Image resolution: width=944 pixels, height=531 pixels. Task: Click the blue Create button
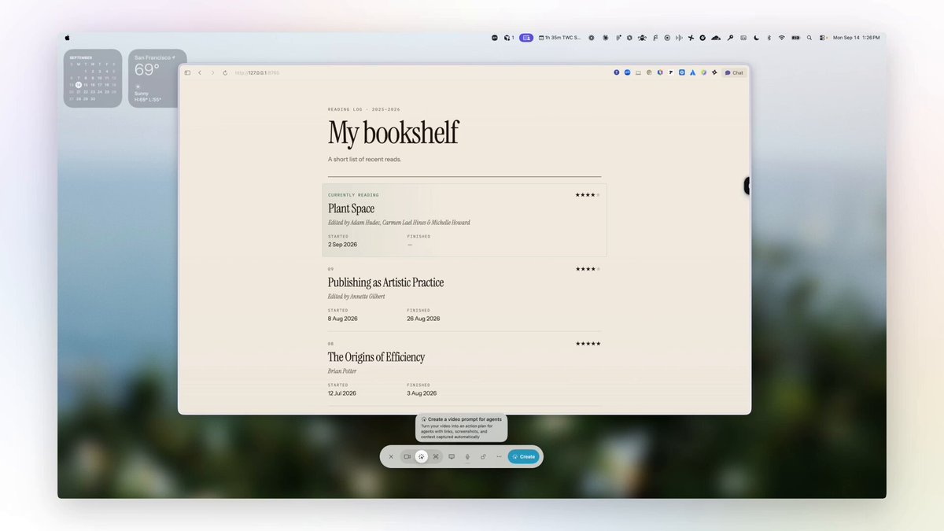(x=523, y=456)
